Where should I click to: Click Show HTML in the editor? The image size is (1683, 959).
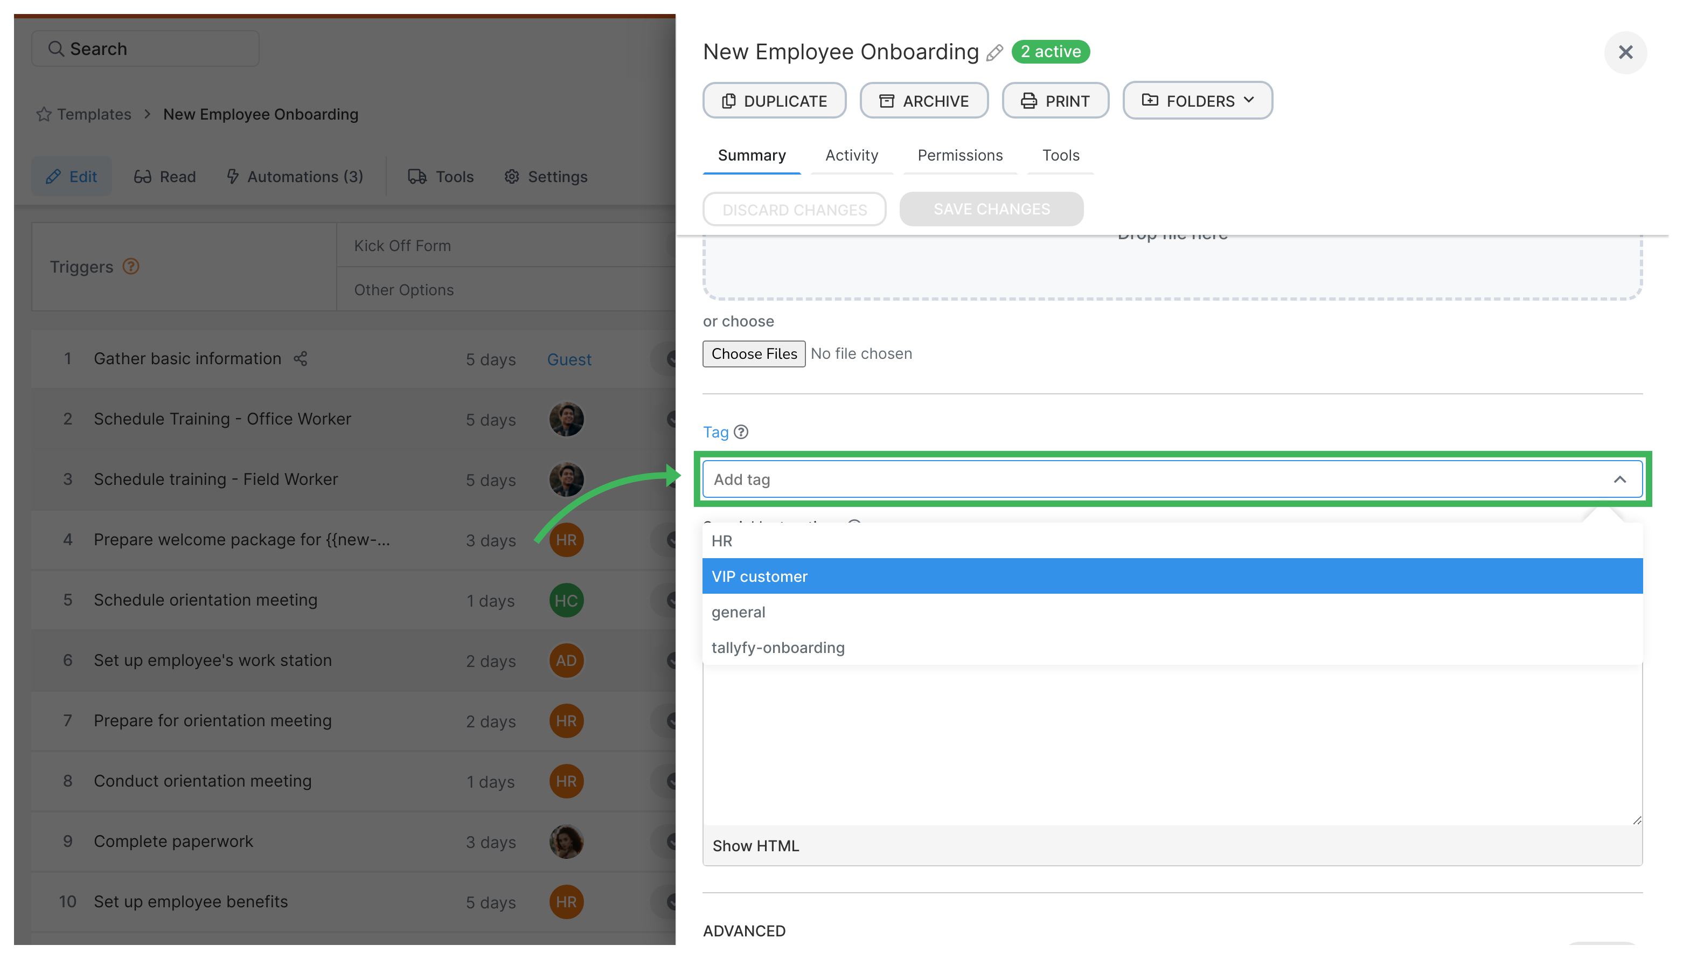pos(755,846)
